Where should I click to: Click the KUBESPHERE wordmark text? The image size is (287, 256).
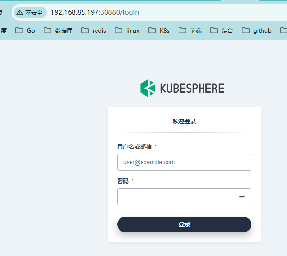(192, 89)
